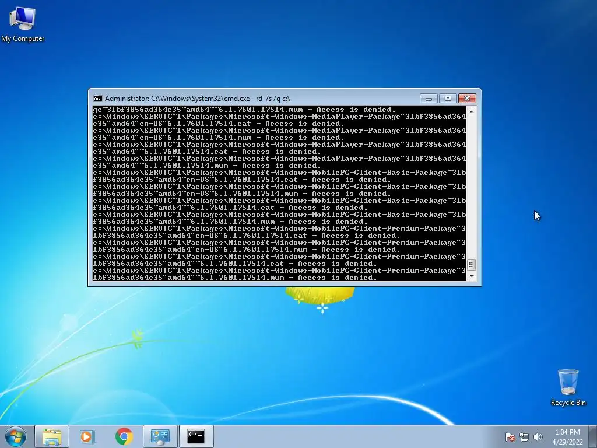Click the cmd title bar text
597x448 pixels.
click(x=198, y=99)
